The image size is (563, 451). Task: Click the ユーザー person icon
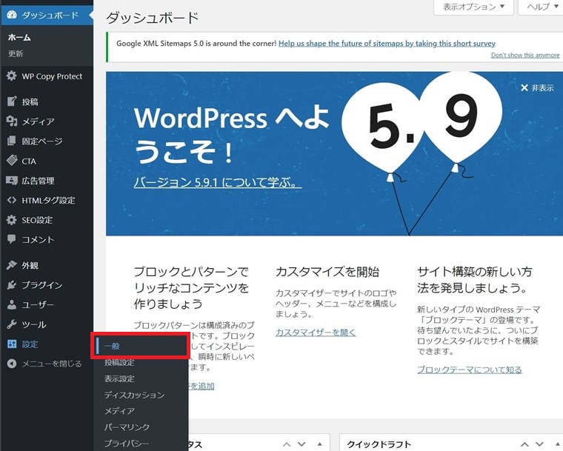click(x=12, y=304)
